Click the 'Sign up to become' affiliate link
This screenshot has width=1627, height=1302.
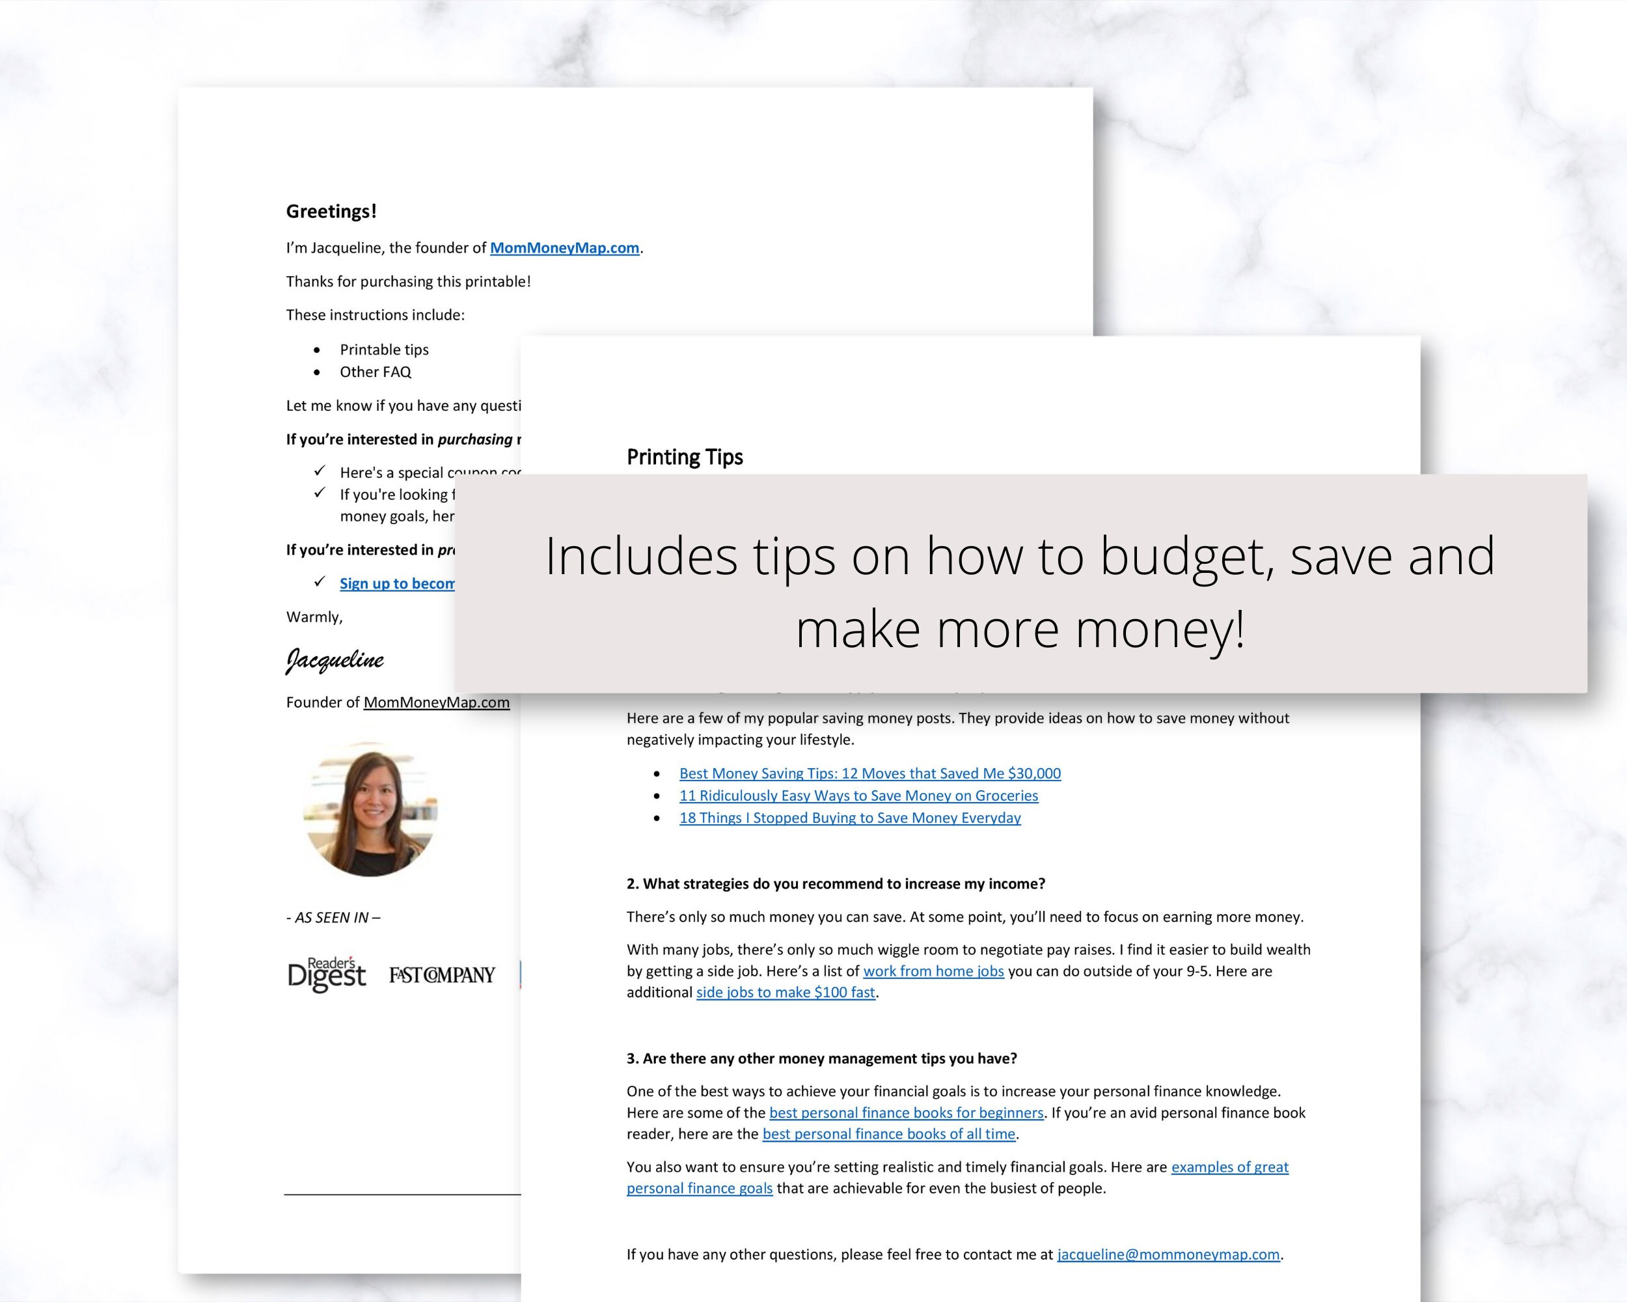(x=398, y=583)
